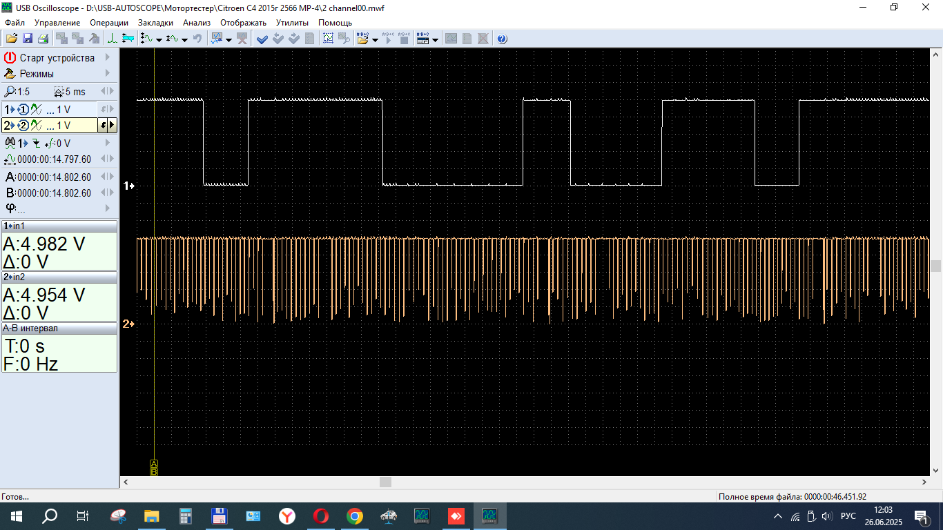
Task: Click the second grey checkmark arrow icon
Action: (x=294, y=39)
